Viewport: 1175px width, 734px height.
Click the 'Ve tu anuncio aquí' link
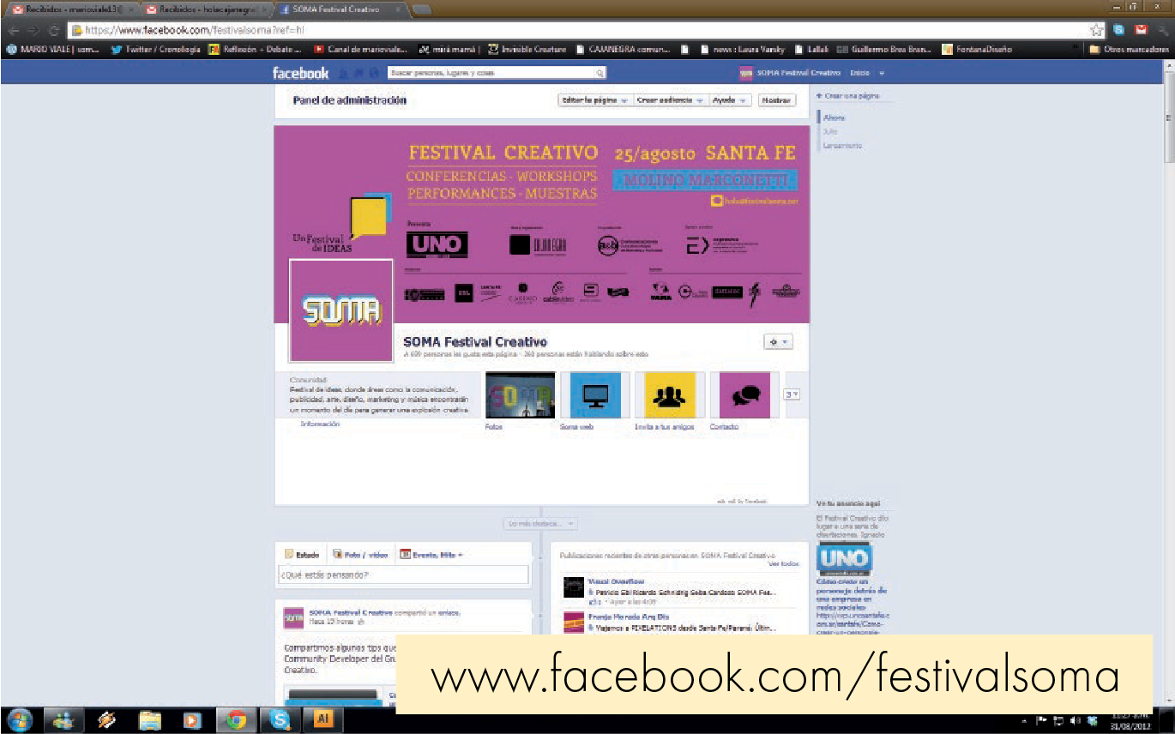pos(848,503)
